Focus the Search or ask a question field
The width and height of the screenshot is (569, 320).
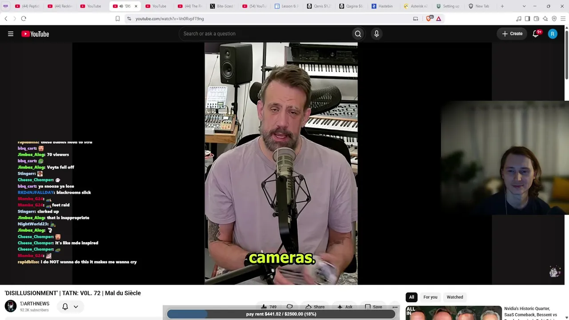[265, 34]
